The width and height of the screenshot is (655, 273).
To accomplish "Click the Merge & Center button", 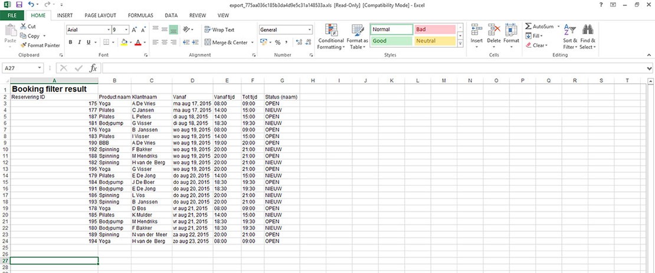I will tap(227, 42).
